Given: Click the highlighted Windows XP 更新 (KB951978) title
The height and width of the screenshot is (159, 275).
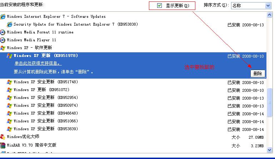Looking at the screenshot, I should (x=46, y=55).
